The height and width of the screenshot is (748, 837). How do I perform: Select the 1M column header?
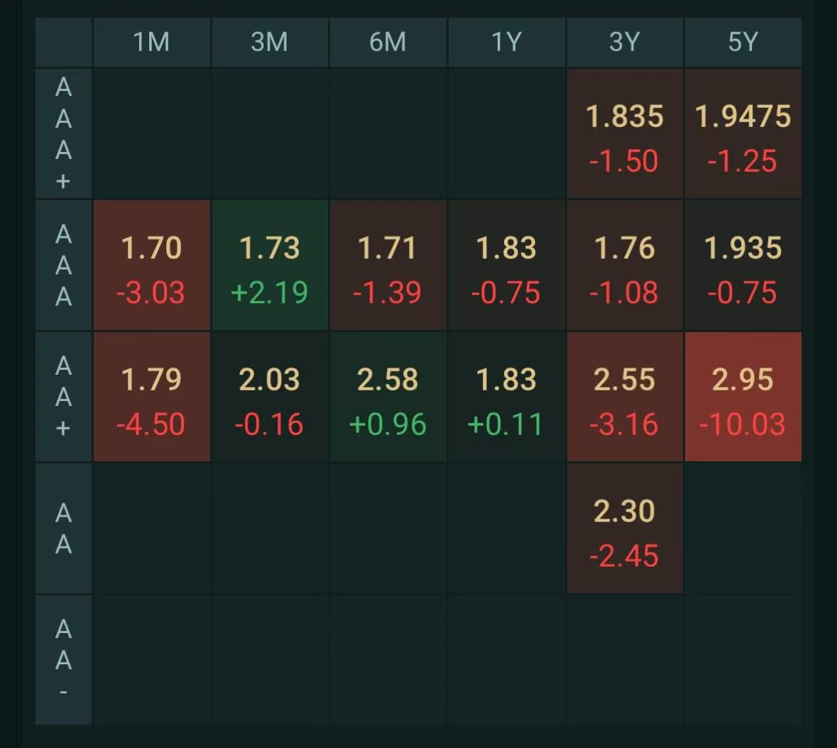pos(152,42)
